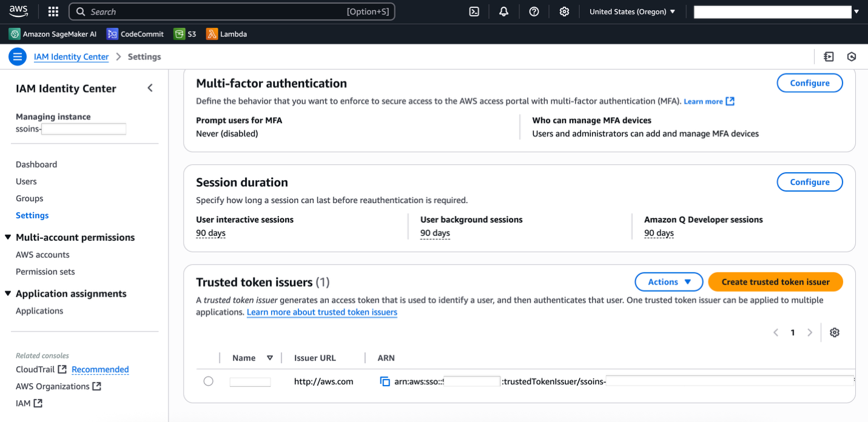Image resolution: width=868 pixels, height=422 pixels.
Task: Open AWS help panel icon
Action: [x=534, y=11]
